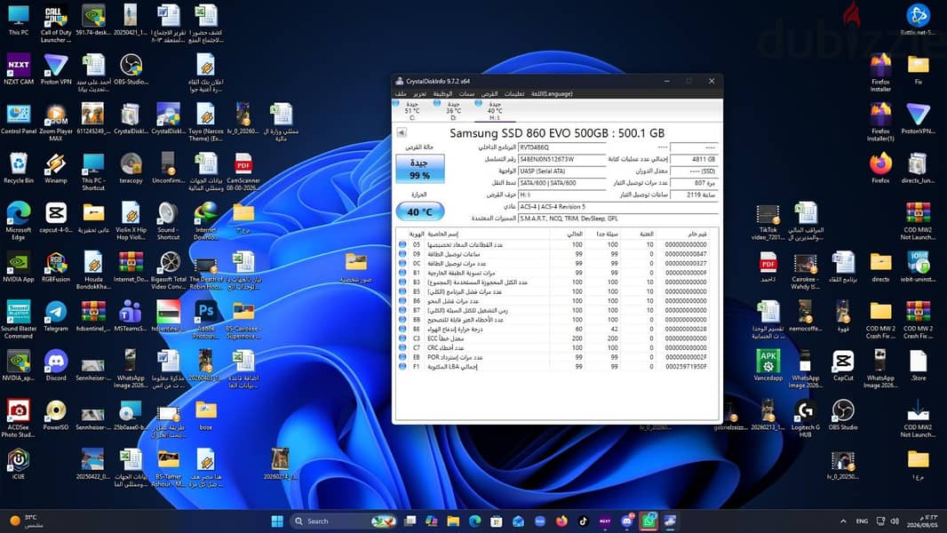Open File Explorer from the taskbar
This screenshot has height=533, width=947.
click(x=453, y=521)
